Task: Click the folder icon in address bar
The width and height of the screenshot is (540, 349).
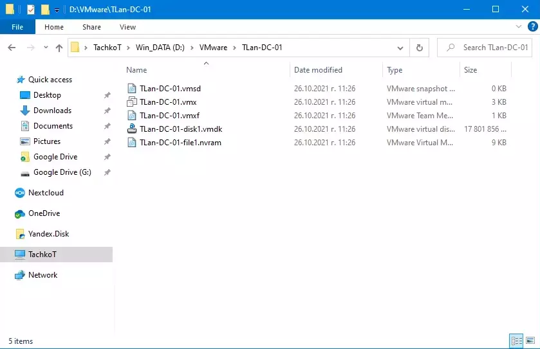Action: click(x=75, y=48)
